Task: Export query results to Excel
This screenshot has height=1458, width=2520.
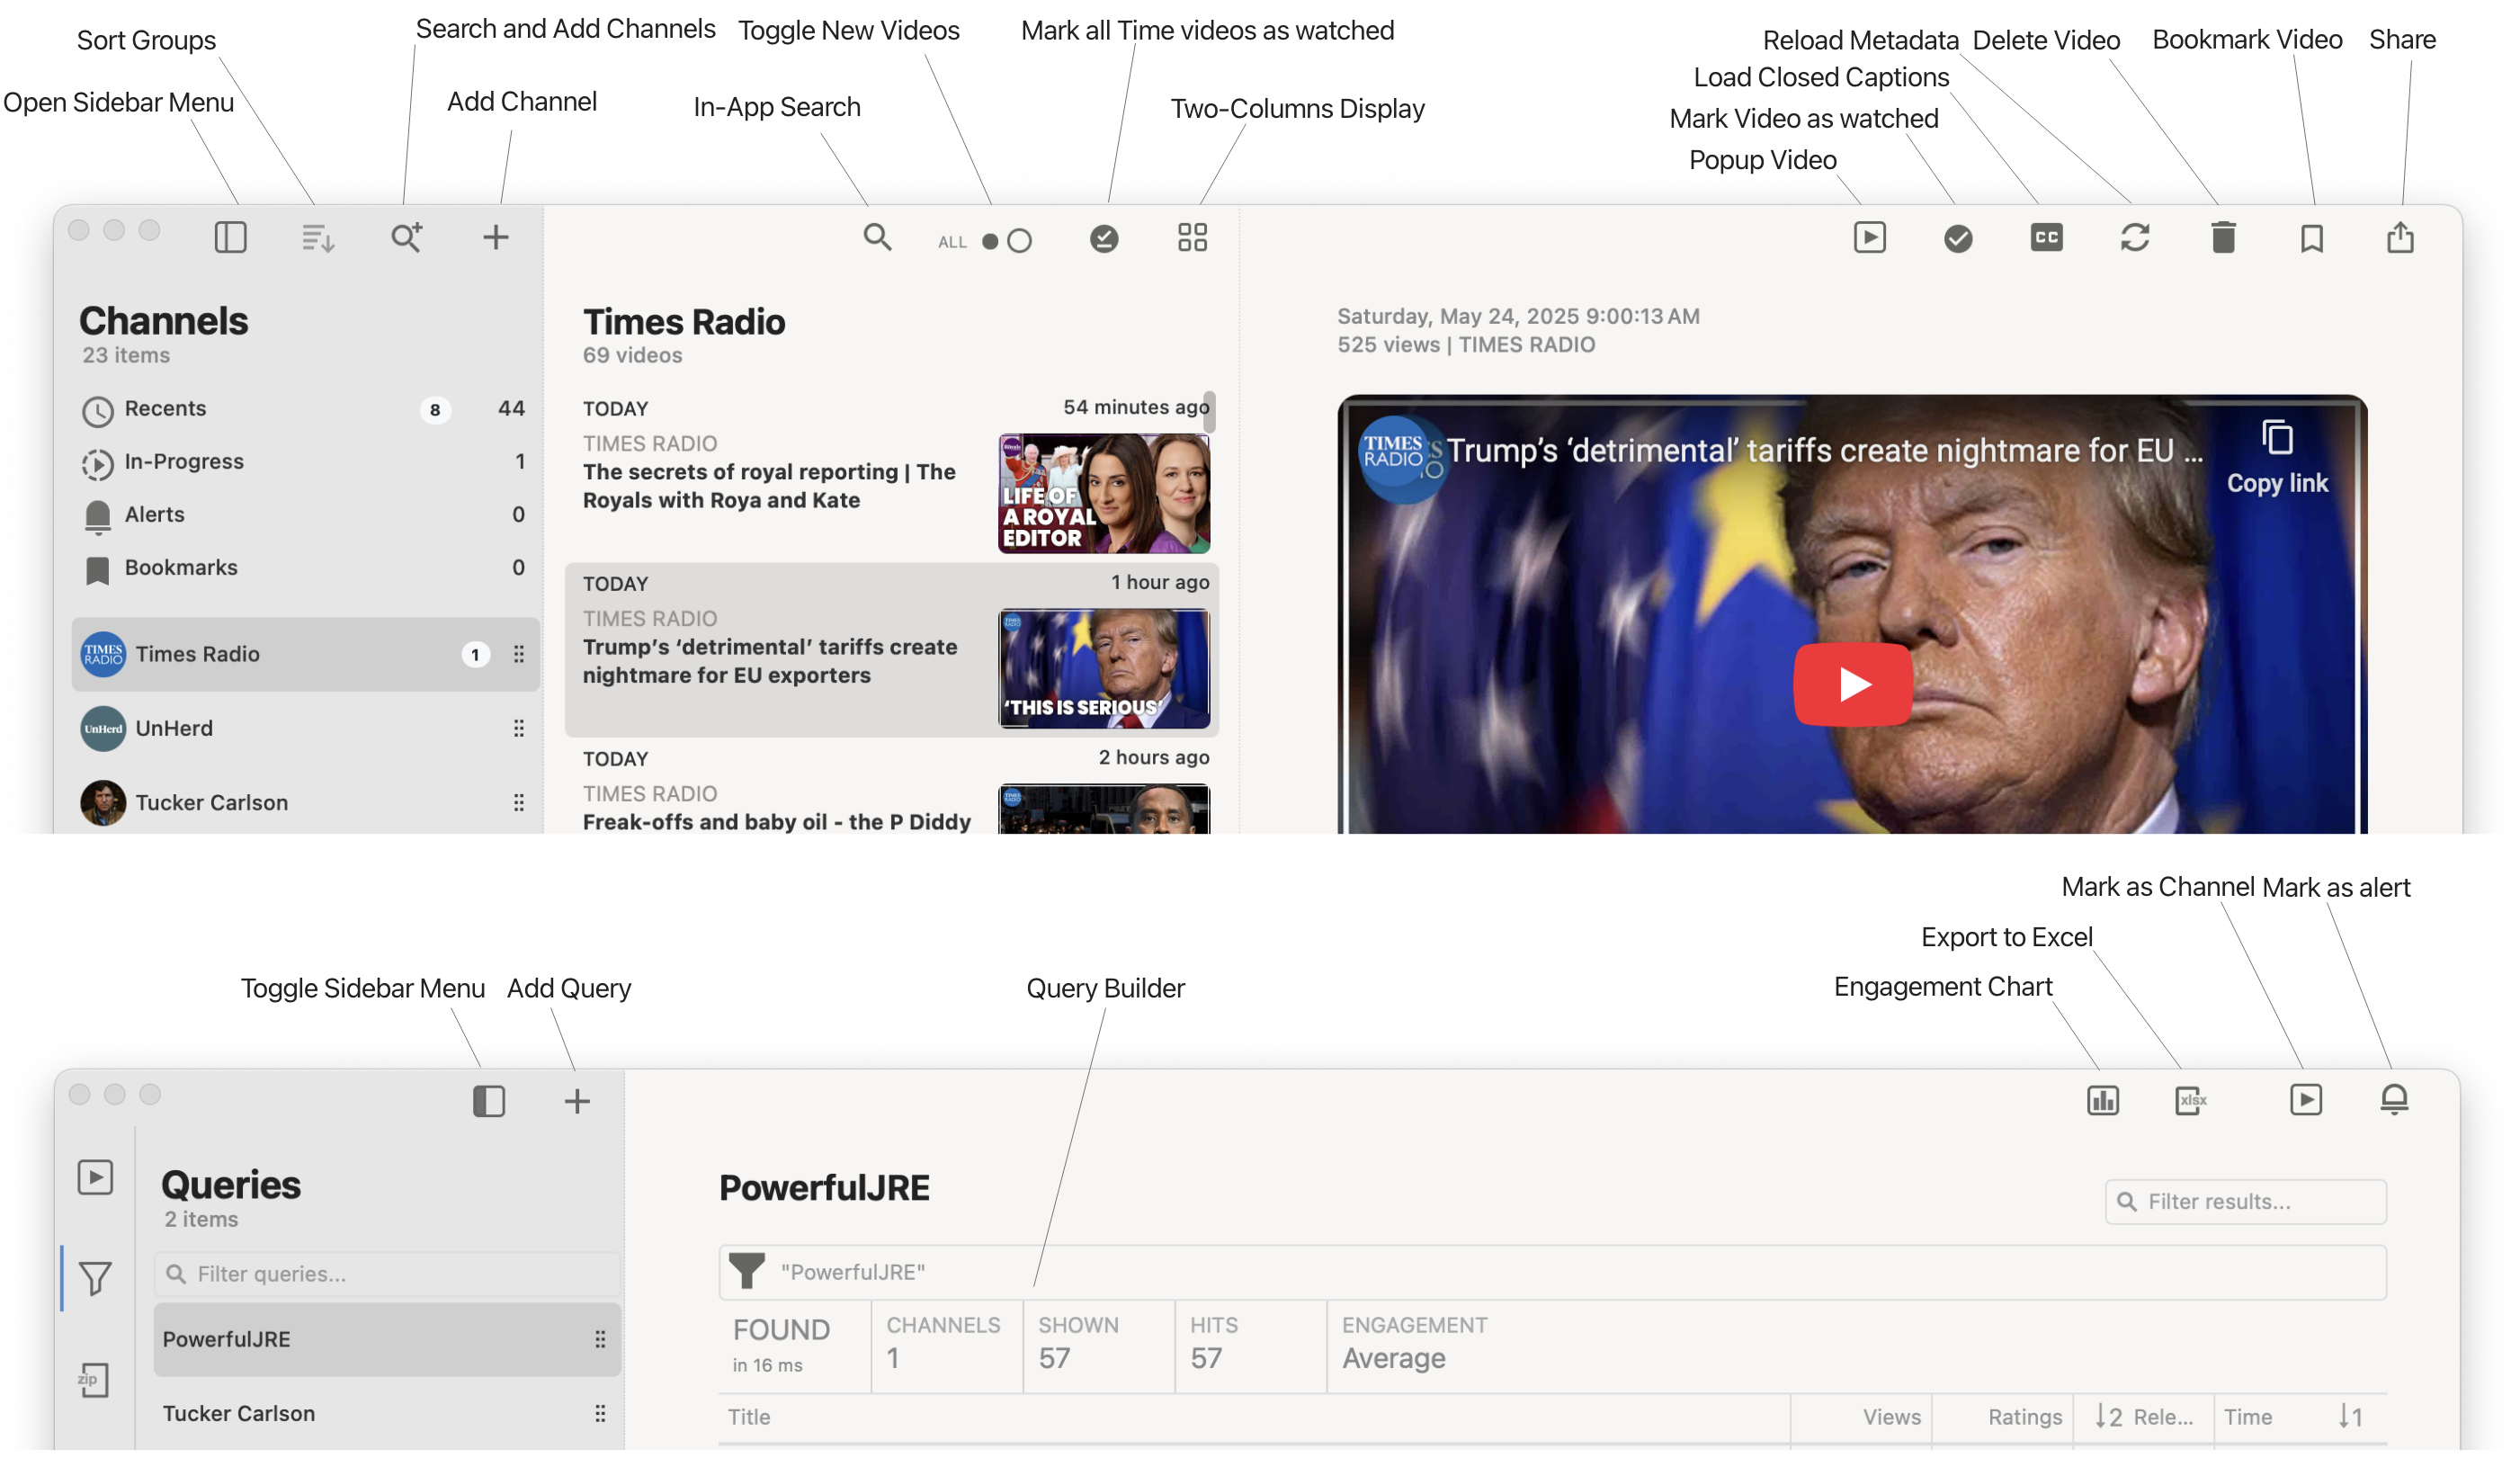Action: point(2190,1100)
